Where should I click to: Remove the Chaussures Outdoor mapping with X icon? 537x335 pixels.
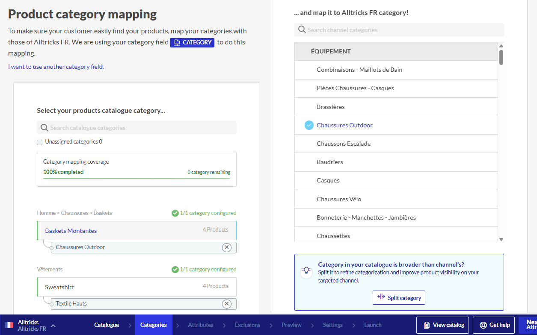227,247
